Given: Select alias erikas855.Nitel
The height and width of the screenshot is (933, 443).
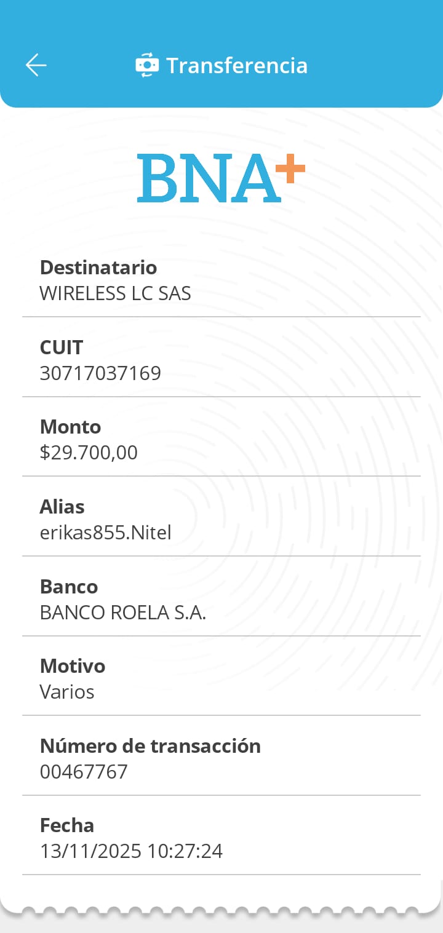Looking at the screenshot, I should 105,533.
